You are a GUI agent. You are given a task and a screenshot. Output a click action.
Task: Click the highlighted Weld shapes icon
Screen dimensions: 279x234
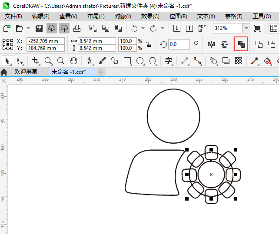point(241,44)
